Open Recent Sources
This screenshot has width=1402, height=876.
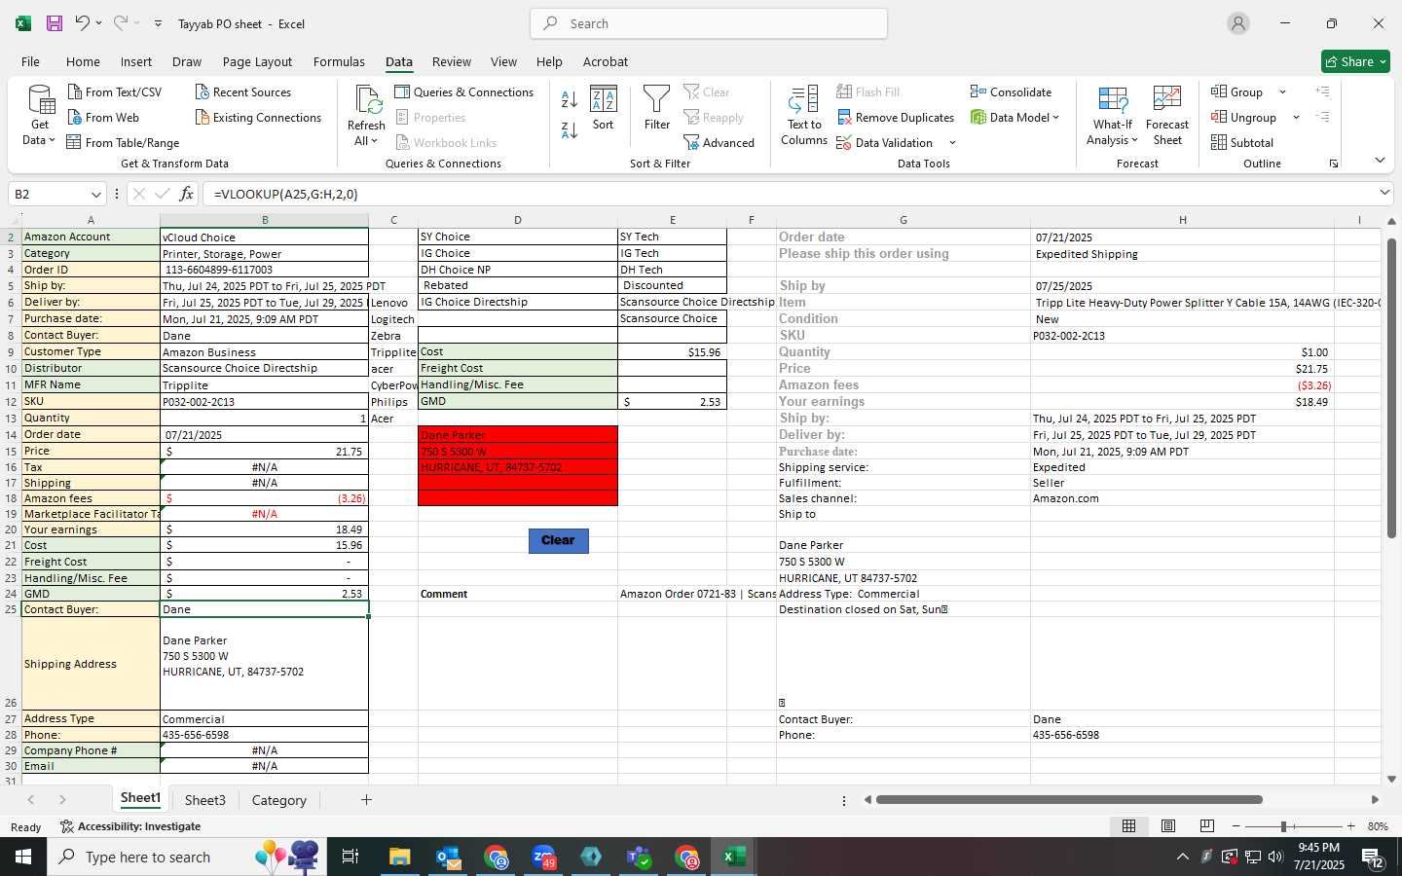point(243,91)
